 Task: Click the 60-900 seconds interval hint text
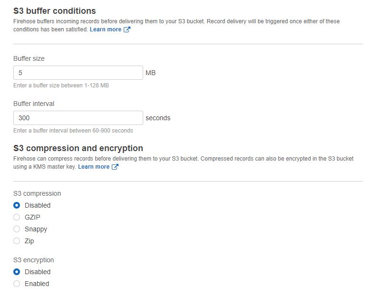(x=73, y=131)
